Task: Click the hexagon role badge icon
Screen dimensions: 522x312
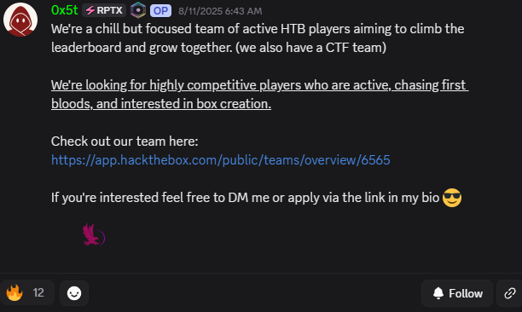Action: tap(138, 10)
